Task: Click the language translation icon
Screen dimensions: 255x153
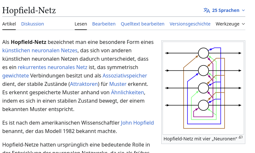Action: (207, 10)
